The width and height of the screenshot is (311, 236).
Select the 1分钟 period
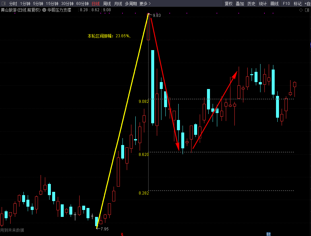coord(25,4)
